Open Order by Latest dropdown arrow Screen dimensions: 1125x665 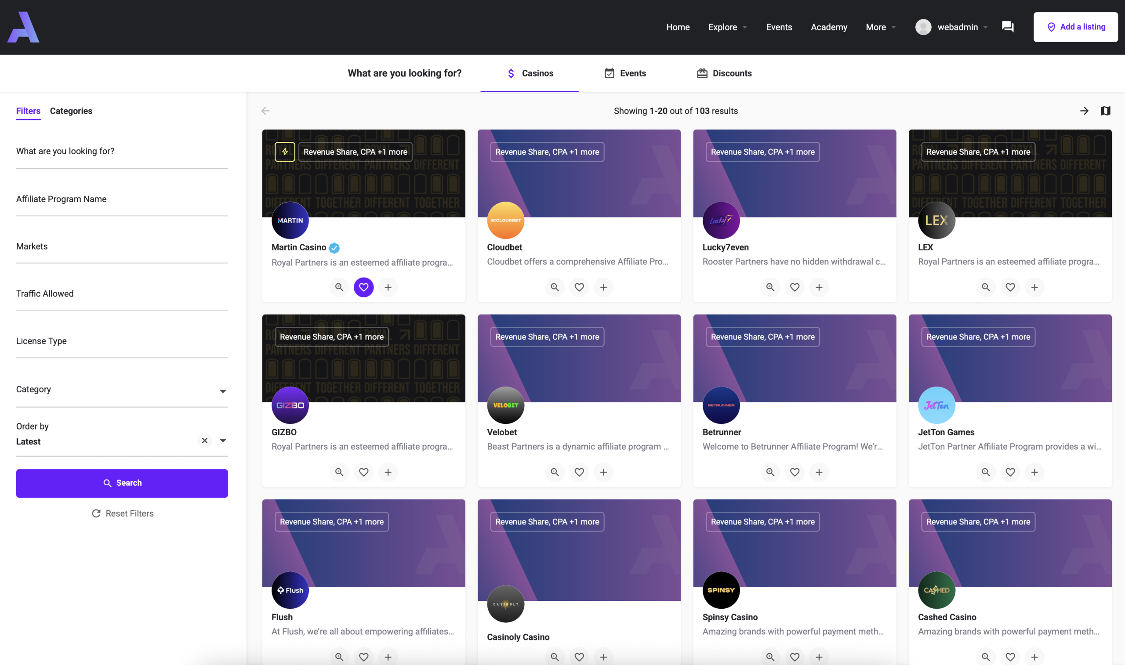[x=223, y=441]
